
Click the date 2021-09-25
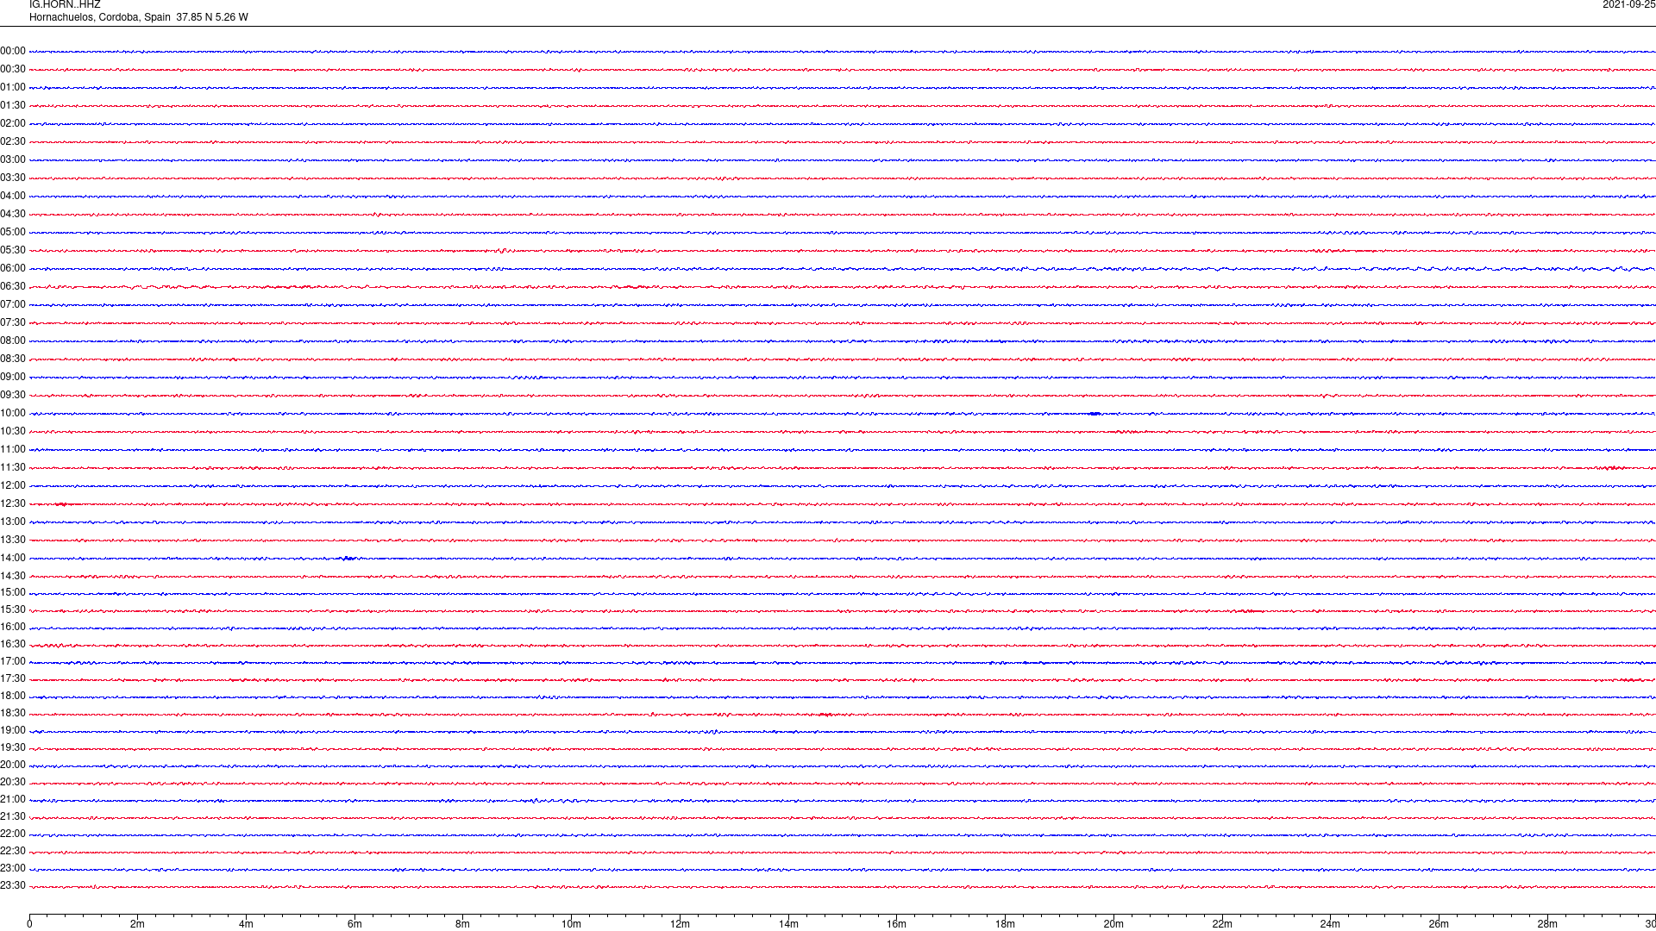click(x=1628, y=4)
